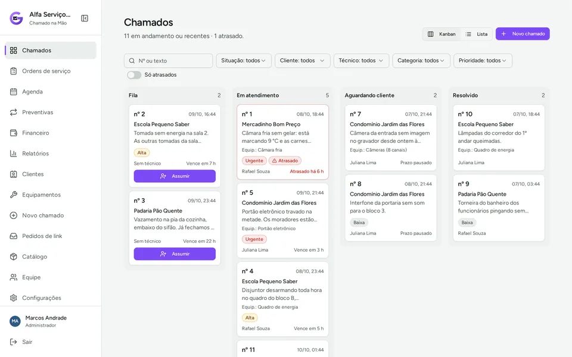Click Assumir on ticket nº 2
Image resolution: width=572 pixels, height=357 pixels.
tap(175, 176)
